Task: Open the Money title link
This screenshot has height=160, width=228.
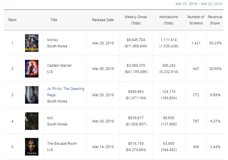Action: pos(52,40)
